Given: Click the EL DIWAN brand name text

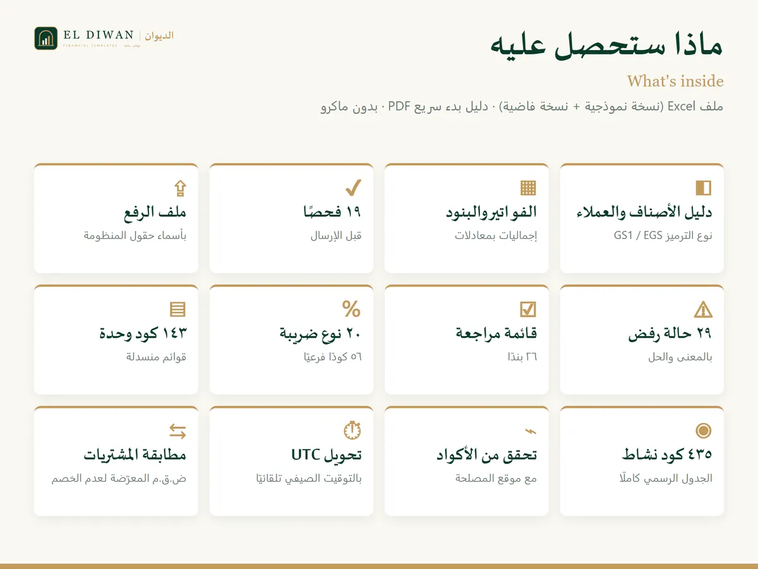Looking at the screenshot, I should coord(98,35).
